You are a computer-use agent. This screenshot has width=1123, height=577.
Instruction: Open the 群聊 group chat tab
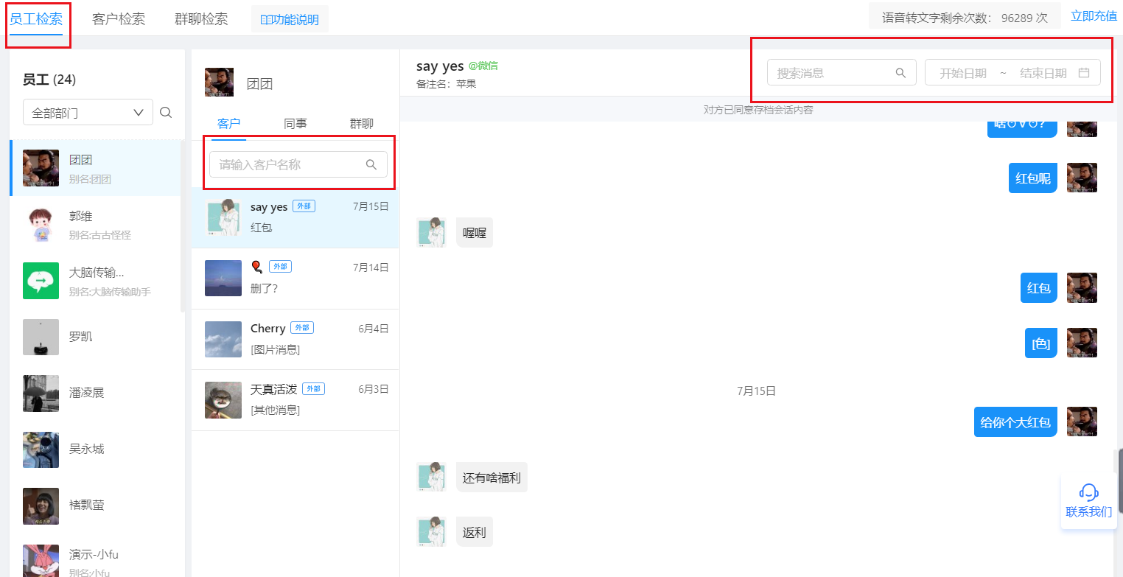click(x=362, y=123)
